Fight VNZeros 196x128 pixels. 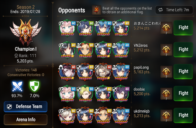click(183, 49)
